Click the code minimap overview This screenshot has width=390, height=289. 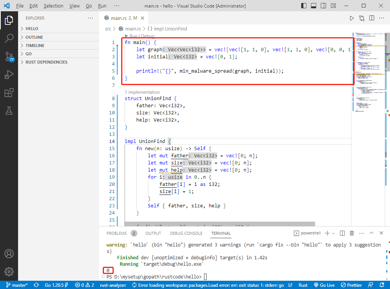(369, 72)
